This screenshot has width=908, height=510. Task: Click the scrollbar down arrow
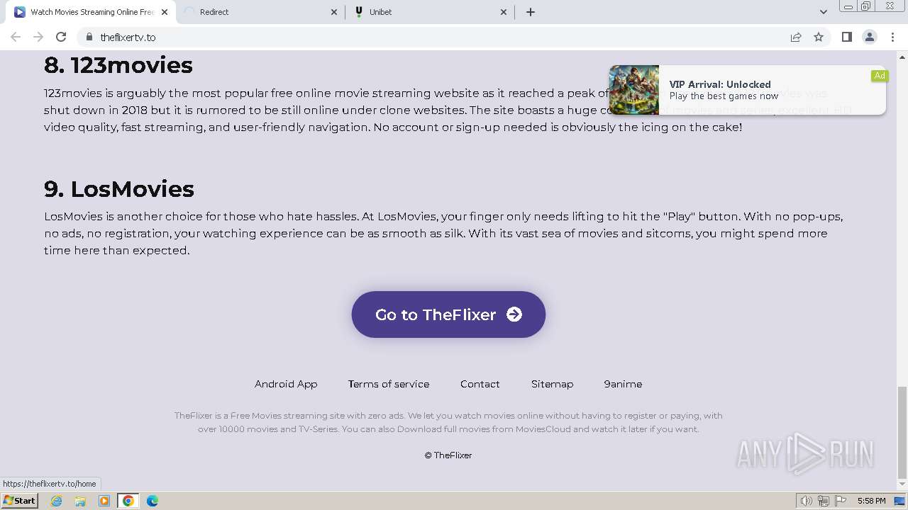point(902,485)
